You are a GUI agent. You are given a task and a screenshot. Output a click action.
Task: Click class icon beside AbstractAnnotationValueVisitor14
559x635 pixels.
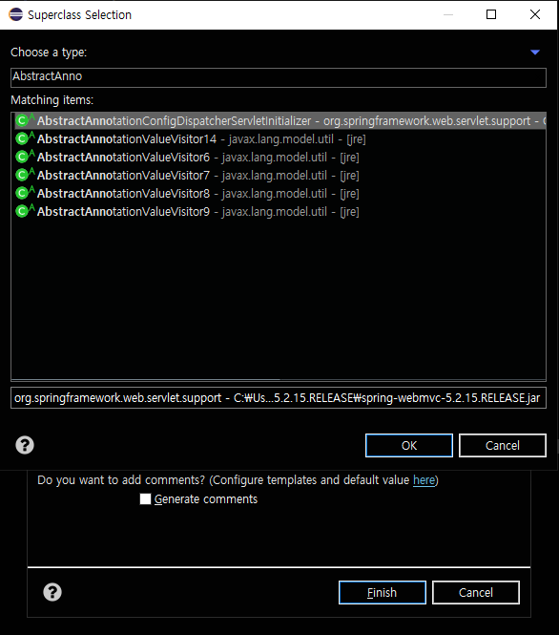(x=25, y=138)
